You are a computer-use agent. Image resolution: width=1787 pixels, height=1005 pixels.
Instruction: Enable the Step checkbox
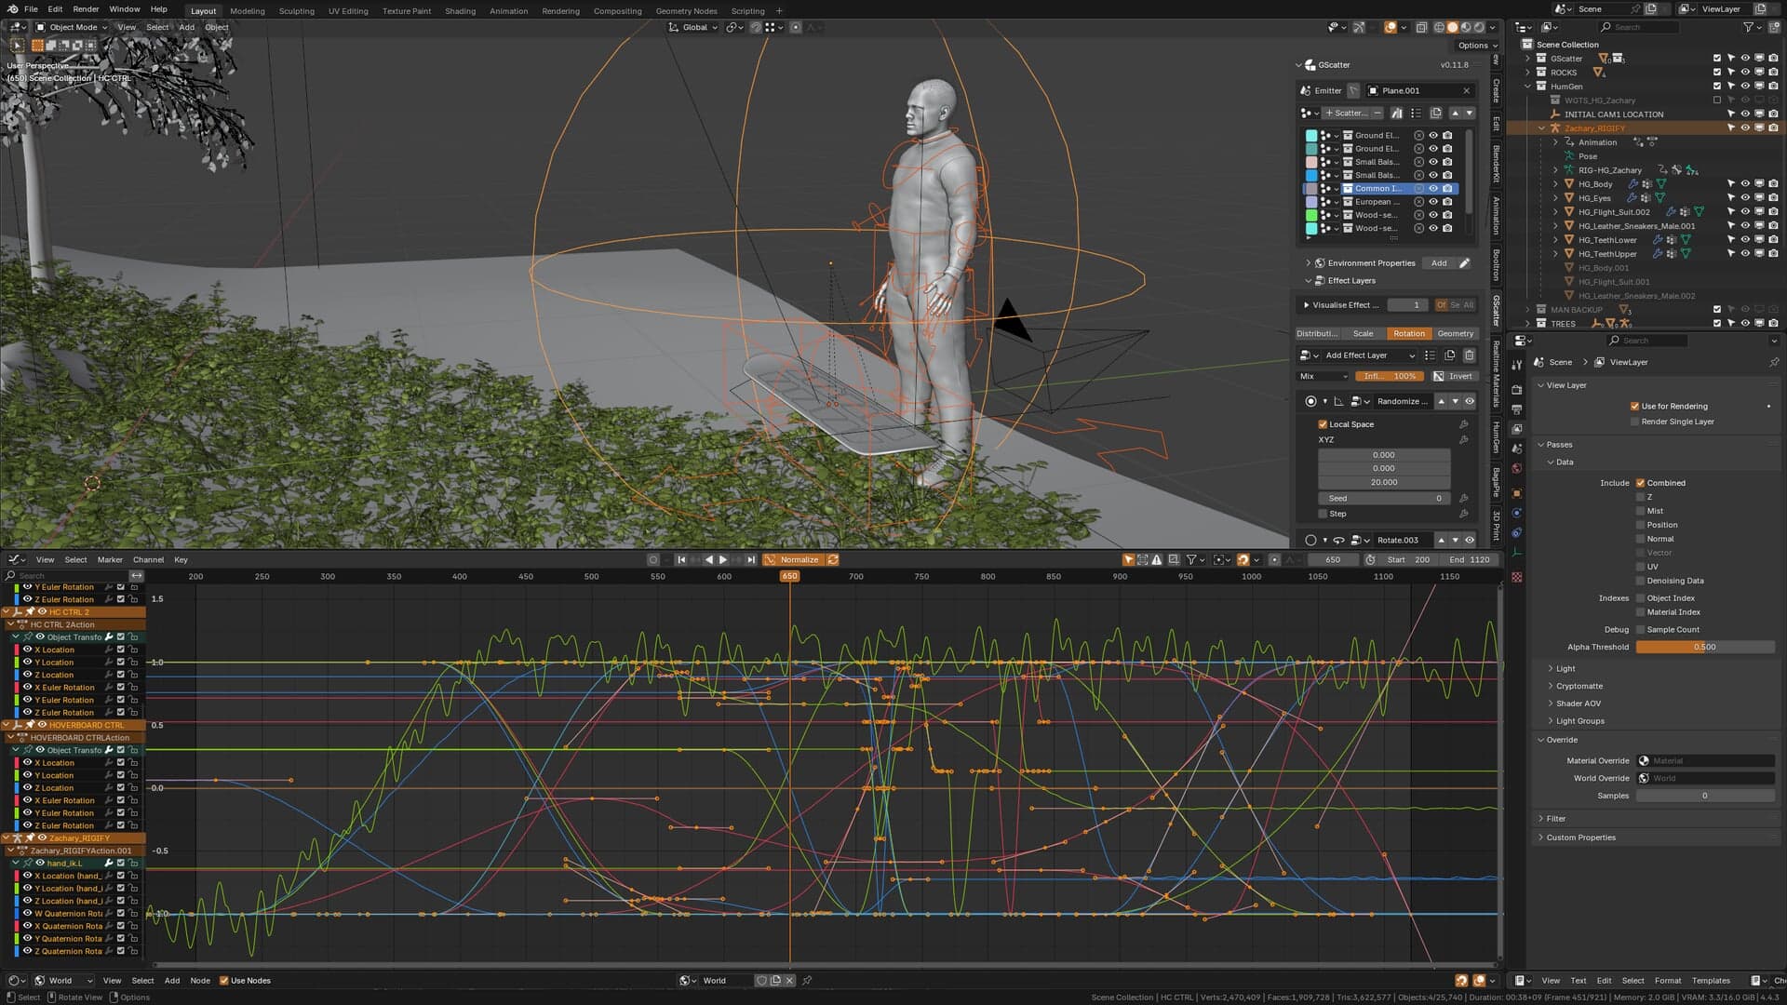tap(1323, 514)
